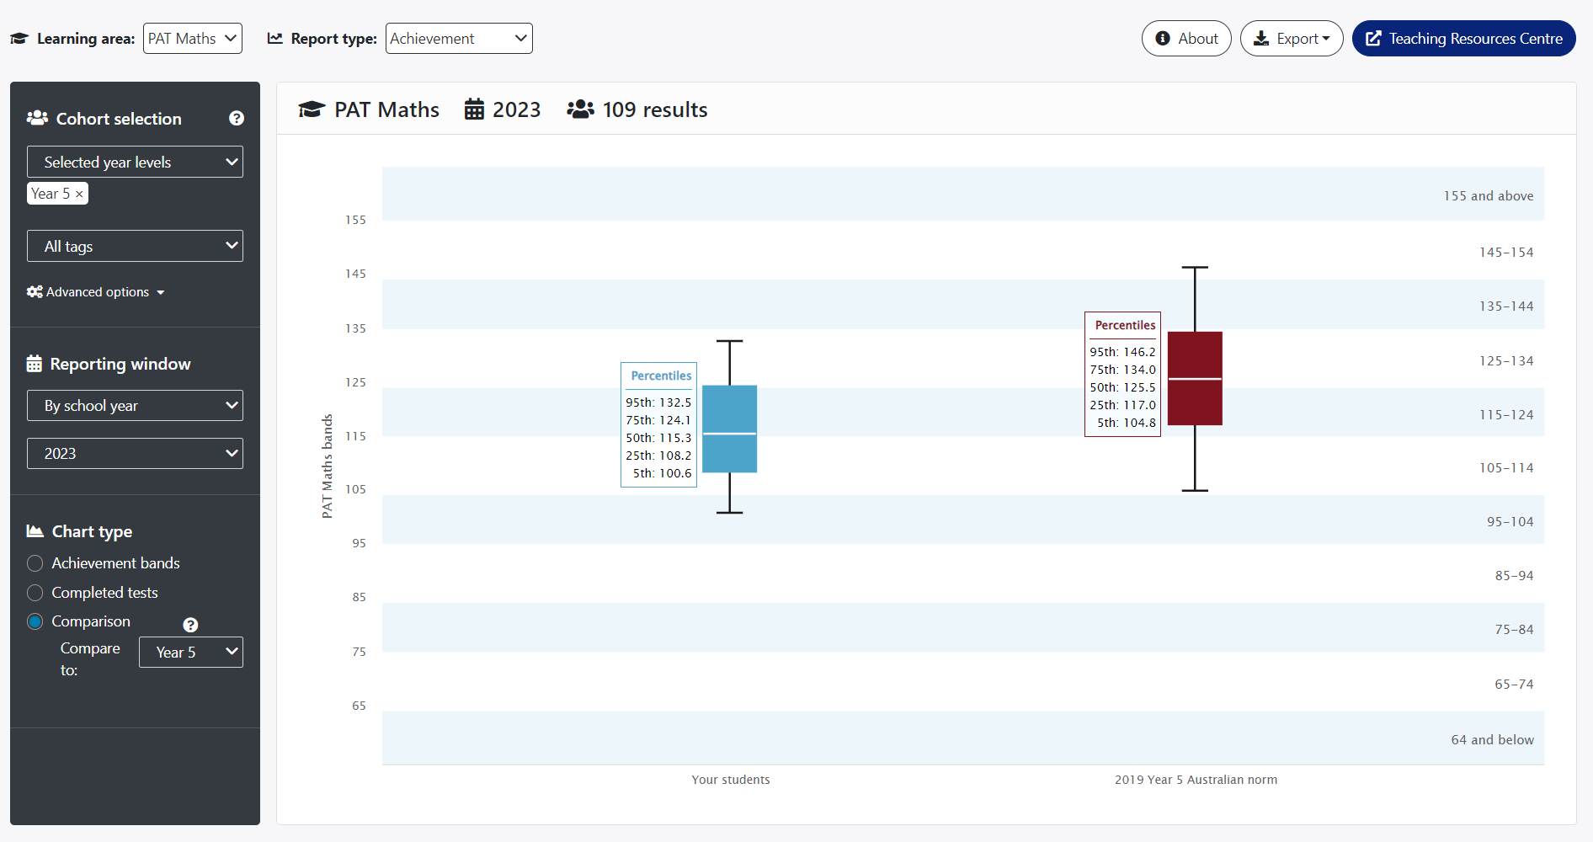Expand the Advanced options menu

click(98, 292)
